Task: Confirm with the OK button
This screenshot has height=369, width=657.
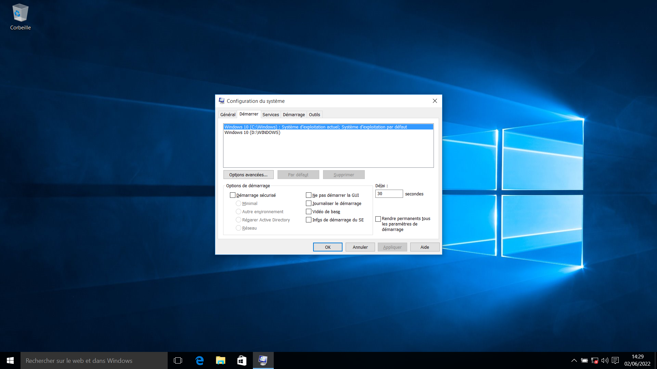Action: (x=327, y=247)
